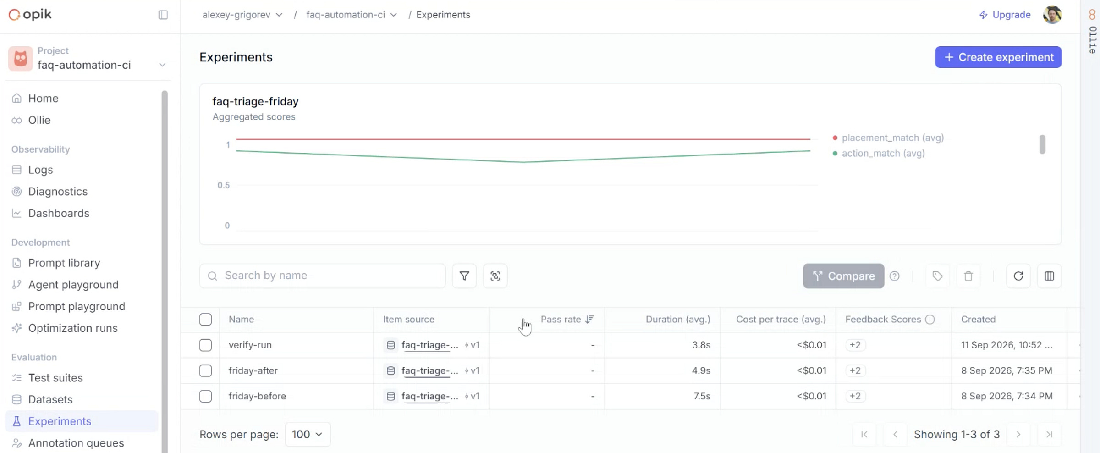Go to previous page arrow
1100x453 pixels.
coord(895,434)
